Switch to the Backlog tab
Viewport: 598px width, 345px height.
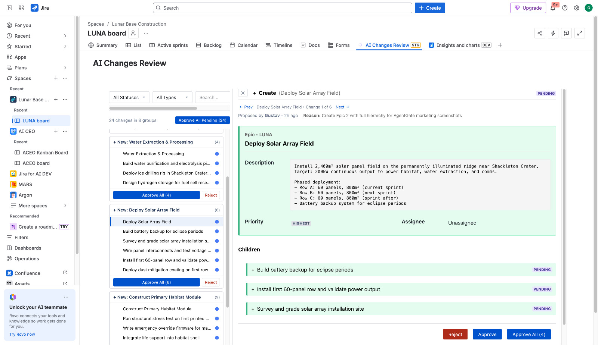click(209, 45)
